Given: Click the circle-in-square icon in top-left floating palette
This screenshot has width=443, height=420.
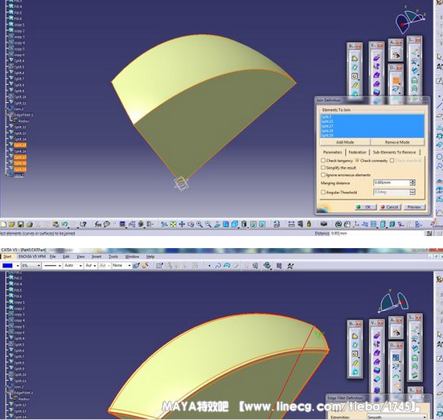Looking at the screenshot, I should [355, 76].
